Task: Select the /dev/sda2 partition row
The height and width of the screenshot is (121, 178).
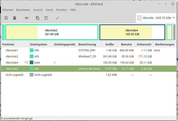Action: pyautogui.click(x=89, y=56)
